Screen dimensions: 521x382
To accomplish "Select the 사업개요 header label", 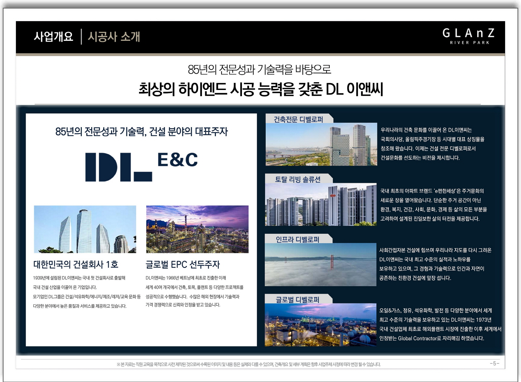I will [x=53, y=37].
